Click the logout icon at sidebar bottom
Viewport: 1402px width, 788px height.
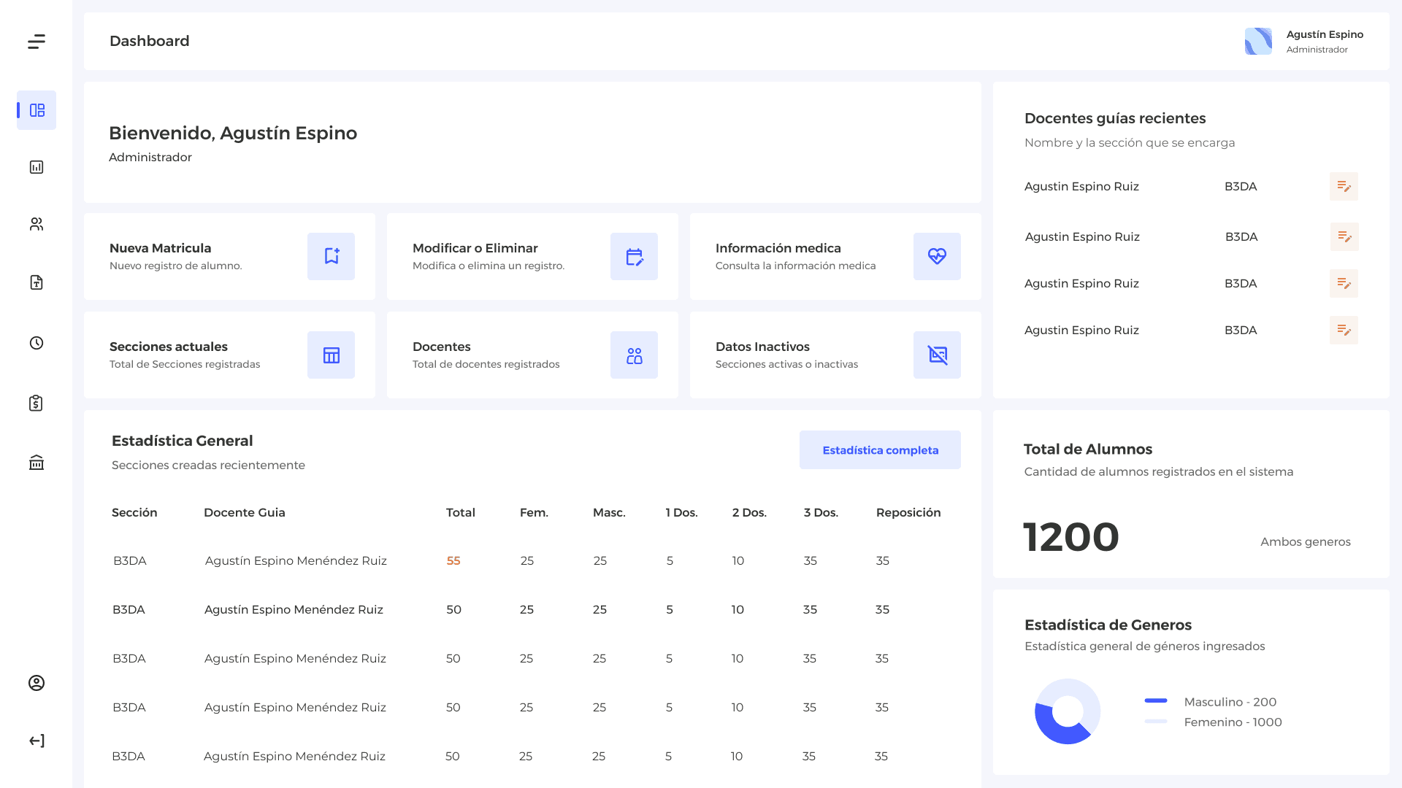(36, 741)
